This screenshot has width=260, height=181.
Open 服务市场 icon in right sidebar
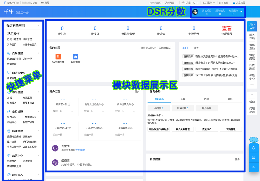click(252, 36)
